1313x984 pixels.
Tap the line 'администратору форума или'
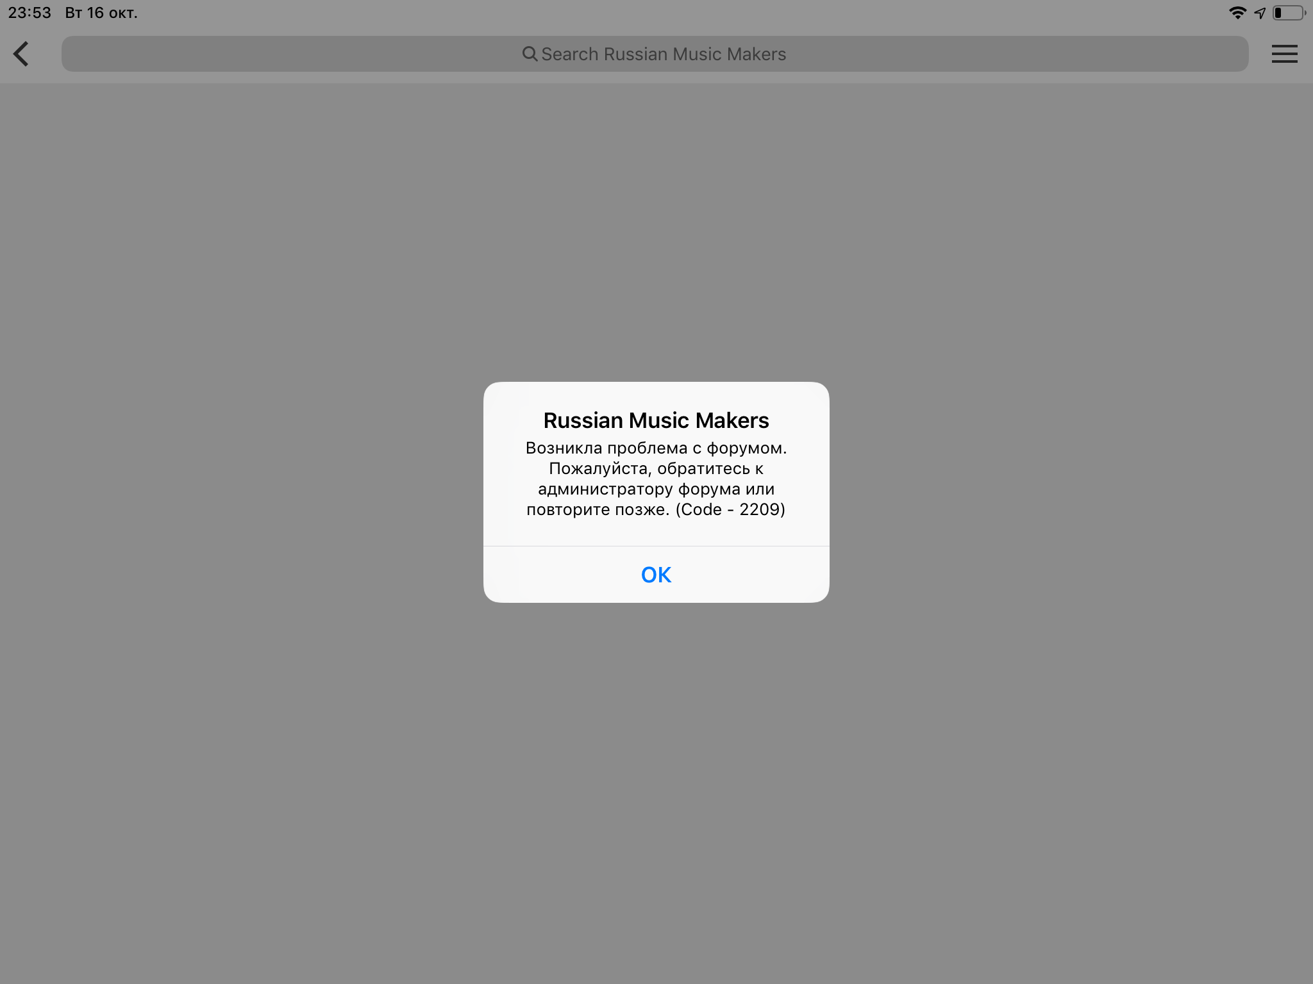[656, 489]
